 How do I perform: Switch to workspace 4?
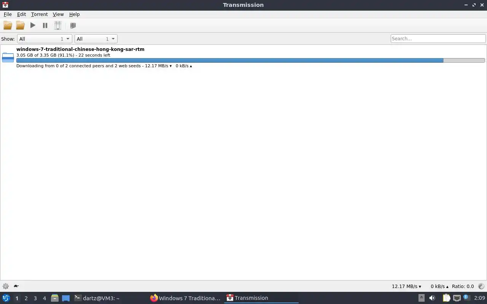pyautogui.click(x=44, y=298)
